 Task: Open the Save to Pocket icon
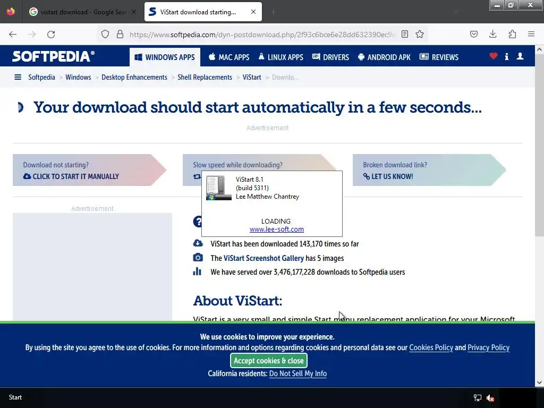click(x=474, y=35)
